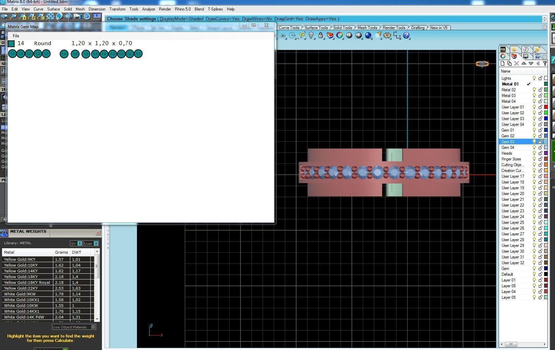Click DisplayMode=Shaded command option

coord(181,19)
